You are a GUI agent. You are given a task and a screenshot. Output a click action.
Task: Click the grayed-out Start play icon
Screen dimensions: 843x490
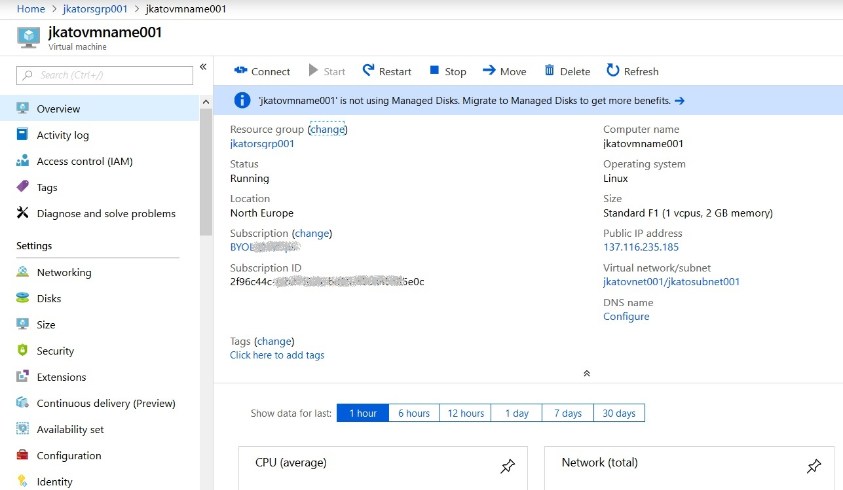point(313,71)
